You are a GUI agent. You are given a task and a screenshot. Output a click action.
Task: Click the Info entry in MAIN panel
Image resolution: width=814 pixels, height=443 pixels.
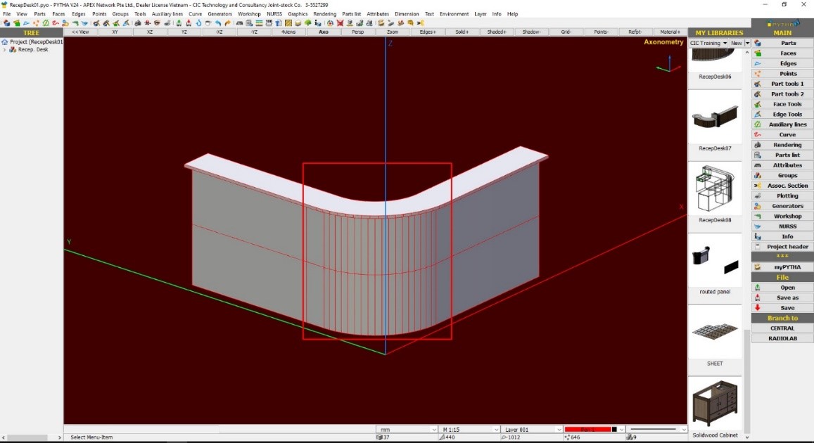787,237
